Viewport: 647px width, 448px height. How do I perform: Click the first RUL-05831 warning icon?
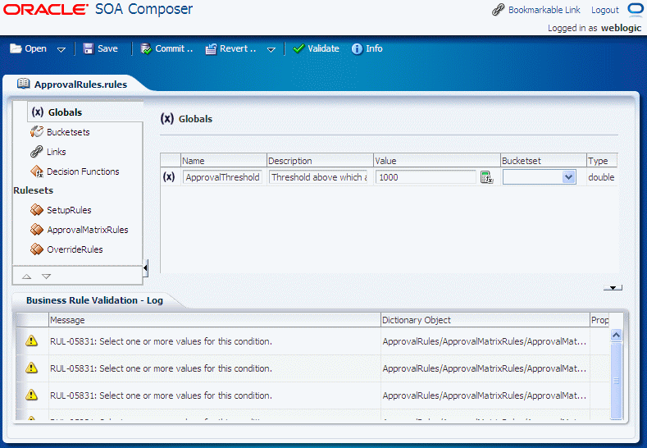pos(31,341)
